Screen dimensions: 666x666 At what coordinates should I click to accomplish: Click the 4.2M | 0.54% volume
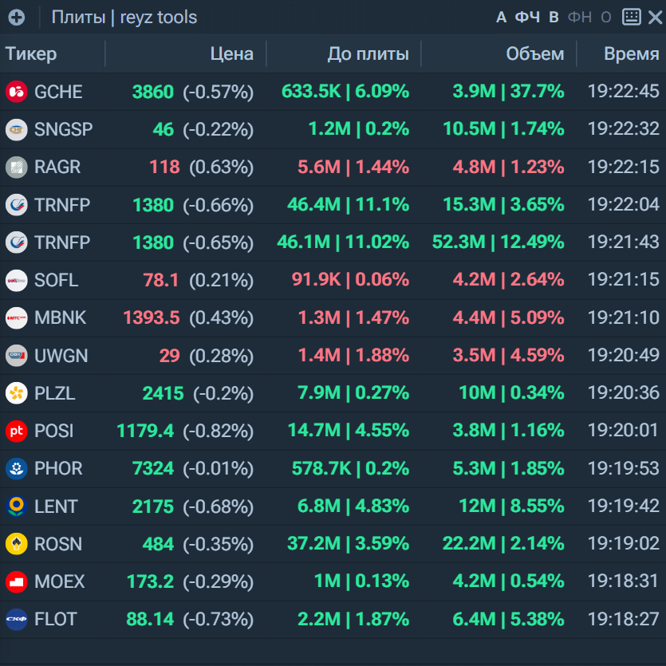tap(508, 581)
